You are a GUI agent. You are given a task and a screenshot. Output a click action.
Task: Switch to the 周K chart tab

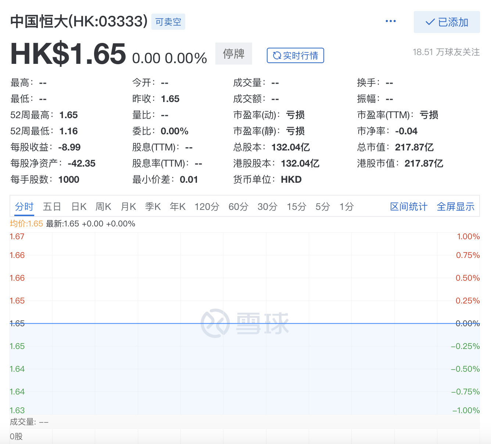coord(103,207)
